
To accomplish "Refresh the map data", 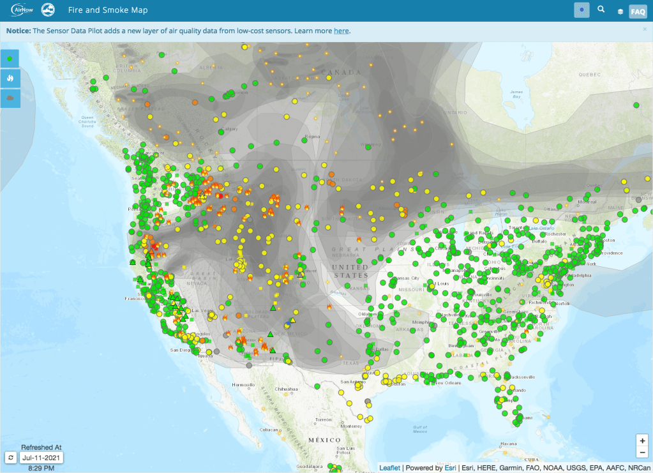I will click(10, 458).
